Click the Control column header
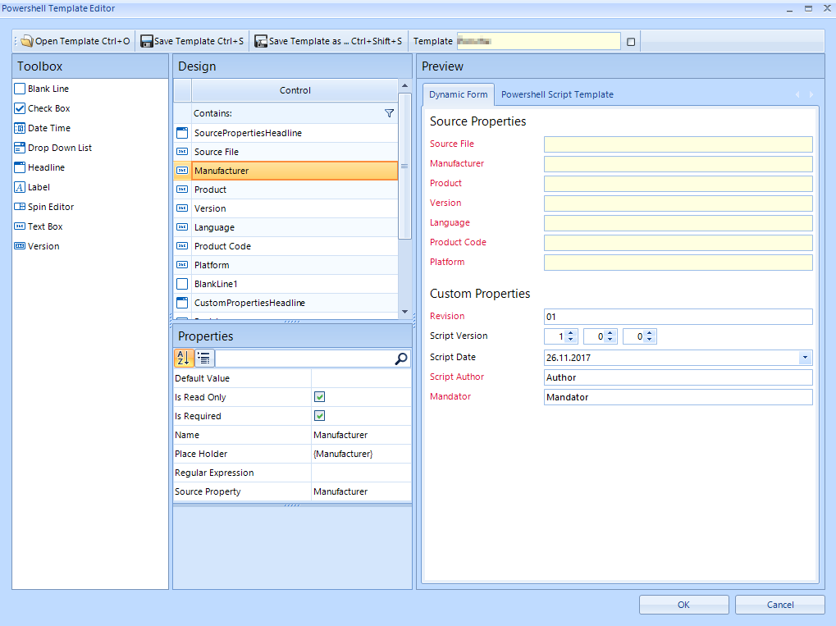Screen dimensions: 836x626 click(295, 90)
